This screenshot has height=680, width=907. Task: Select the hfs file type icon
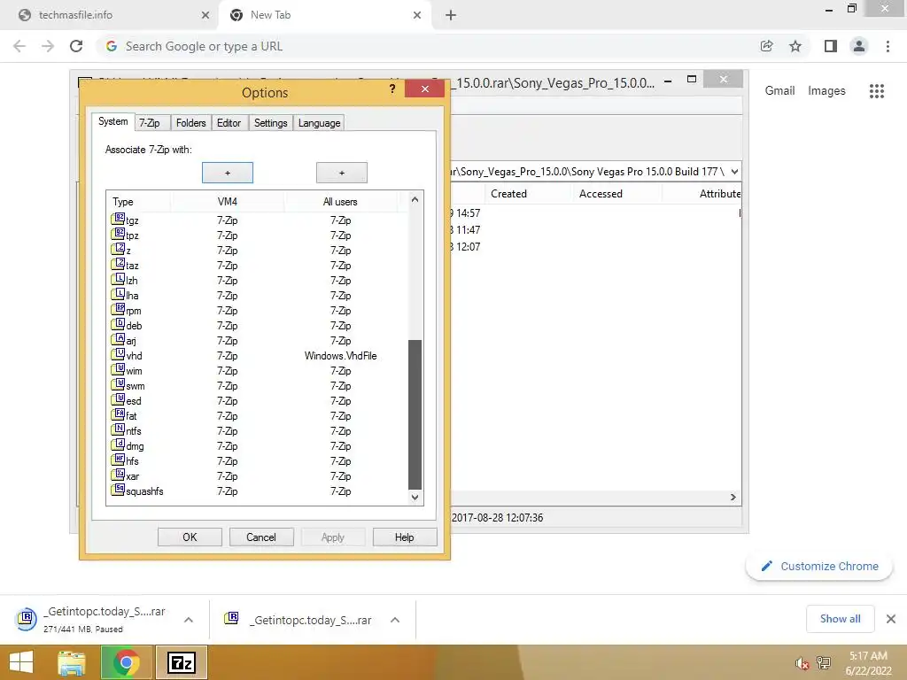(118, 460)
